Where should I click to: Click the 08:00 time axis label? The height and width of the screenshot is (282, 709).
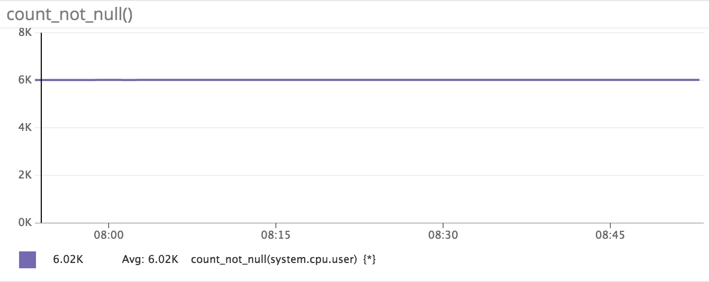click(x=108, y=235)
